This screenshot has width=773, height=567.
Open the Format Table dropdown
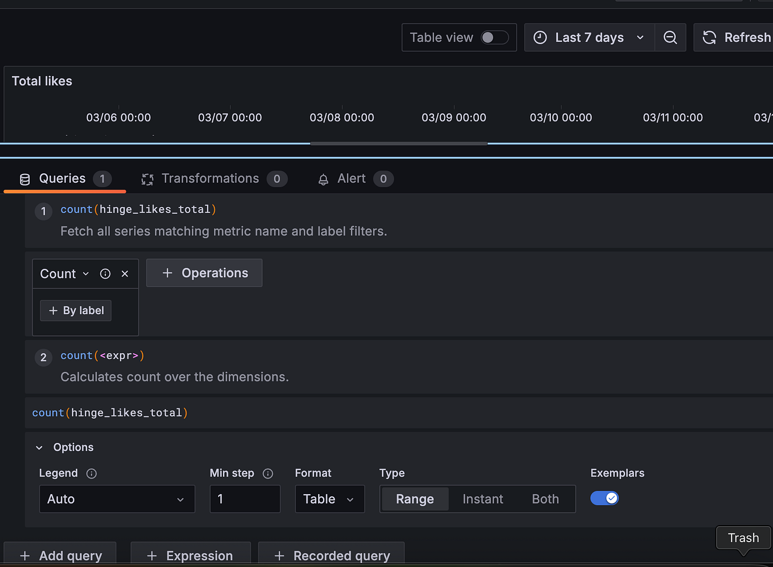click(330, 499)
